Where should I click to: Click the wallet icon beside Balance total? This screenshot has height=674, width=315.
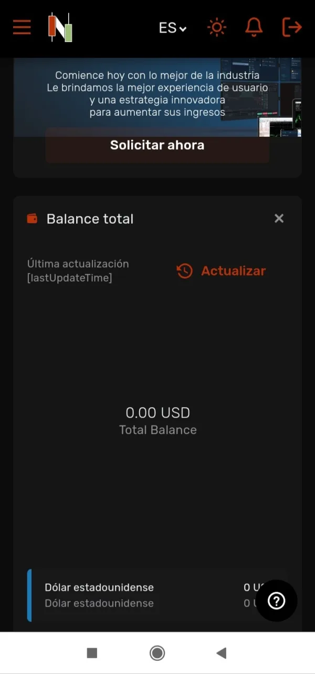coord(33,219)
